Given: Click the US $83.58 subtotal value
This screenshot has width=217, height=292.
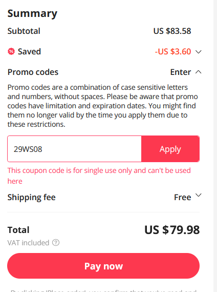Looking at the screenshot, I should (x=172, y=31).
